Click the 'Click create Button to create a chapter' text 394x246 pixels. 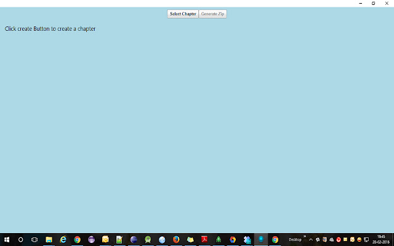click(50, 29)
